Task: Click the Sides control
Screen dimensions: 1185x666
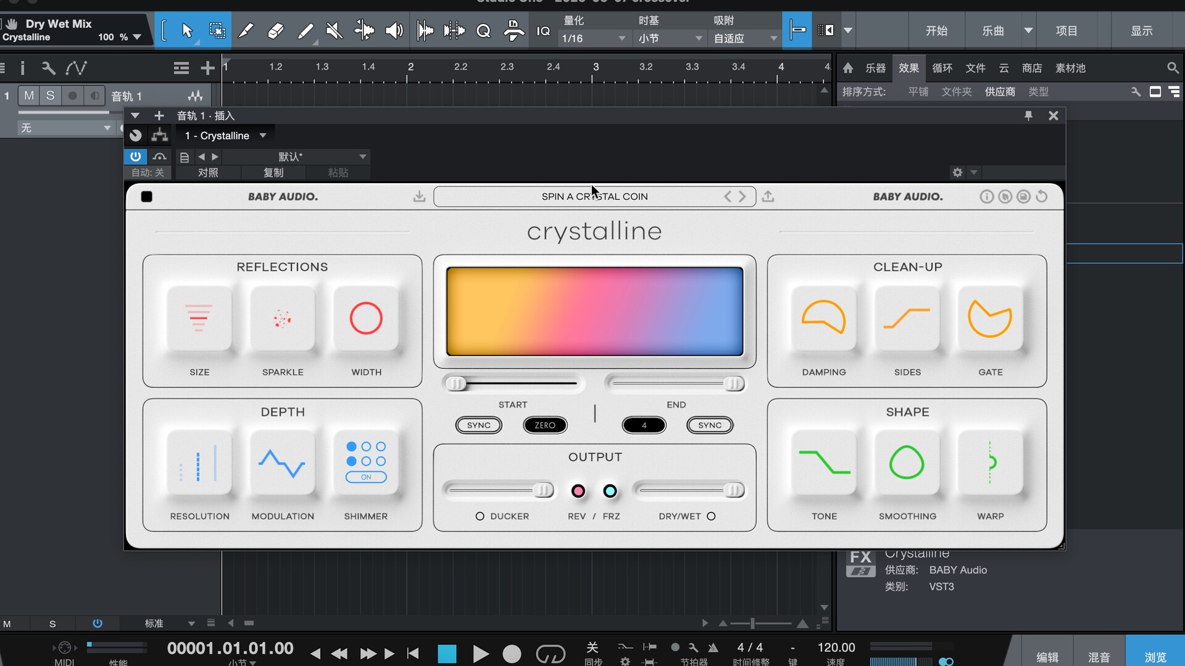Action: pos(907,319)
